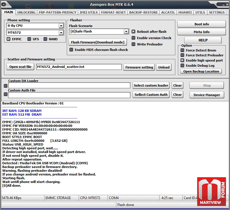Viewport: 230px width, 210px height.
Task: Select the MAIN tab
Action: tap(9, 12)
